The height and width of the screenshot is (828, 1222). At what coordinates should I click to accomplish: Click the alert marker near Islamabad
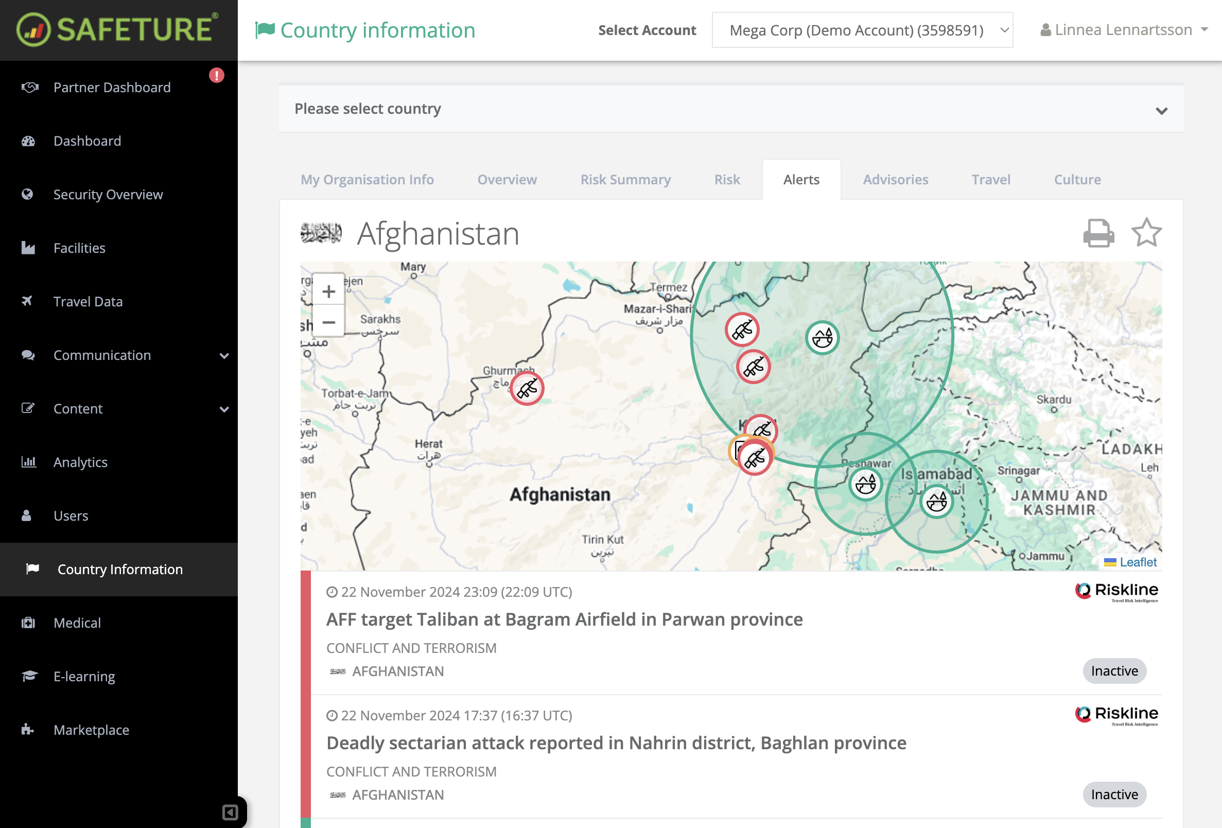[x=936, y=502]
